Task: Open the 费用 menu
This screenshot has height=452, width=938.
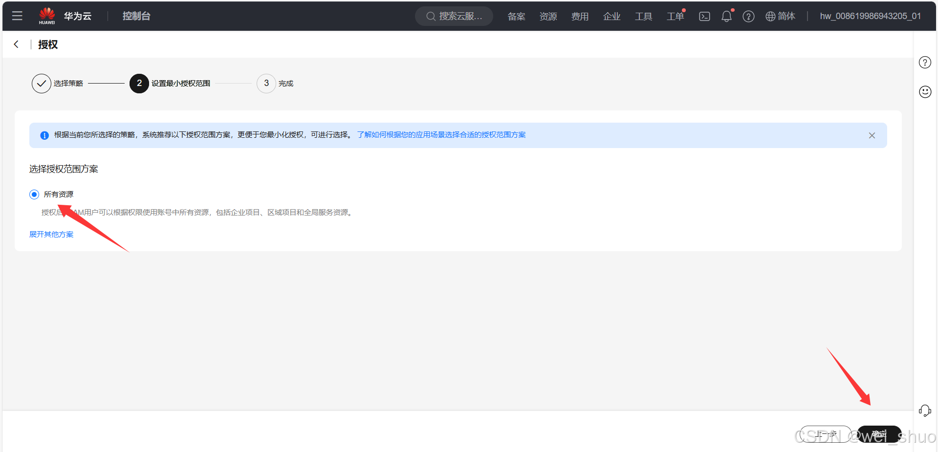Action: coord(580,16)
